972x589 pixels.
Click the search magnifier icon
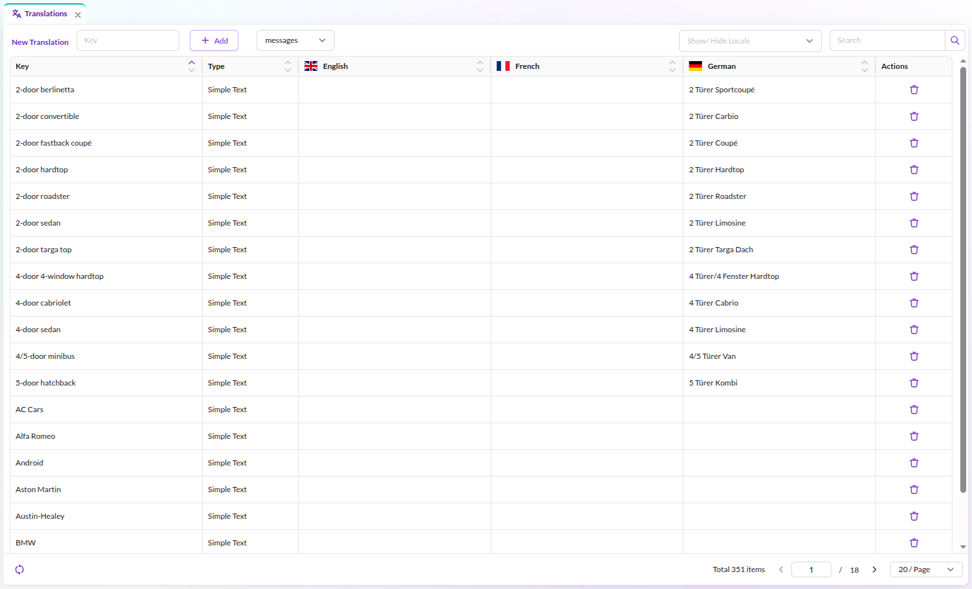click(x=954, y=40)
